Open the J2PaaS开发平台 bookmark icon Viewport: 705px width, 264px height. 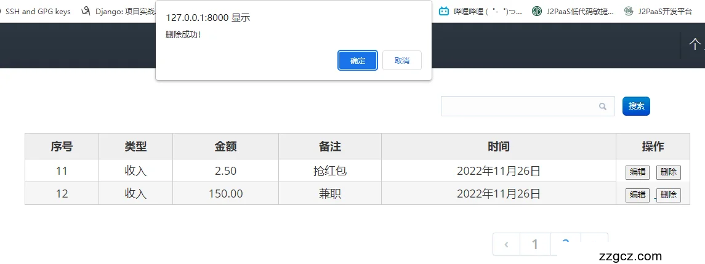click(629, 11)
